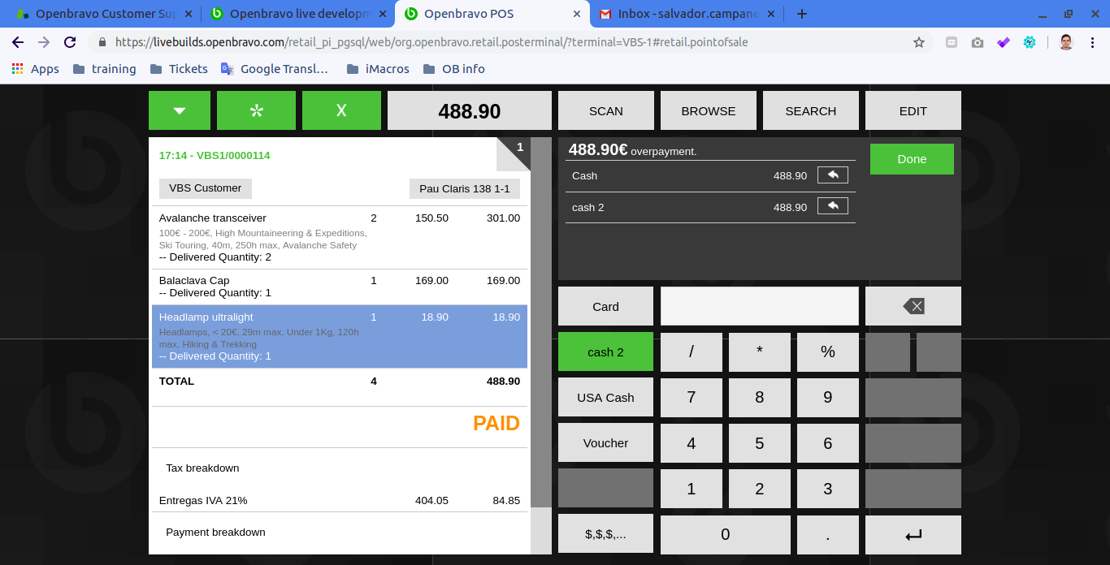This screenshot has height=565, width=1110.
Task: Focus the keypad amount input field
Action: 760,306
